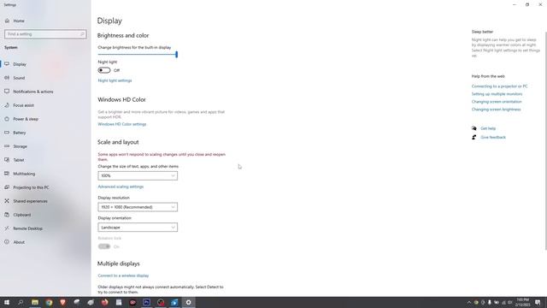Click the 'Sleep better' heading text
Screen dimensions: 547x308
click(482, 32)
